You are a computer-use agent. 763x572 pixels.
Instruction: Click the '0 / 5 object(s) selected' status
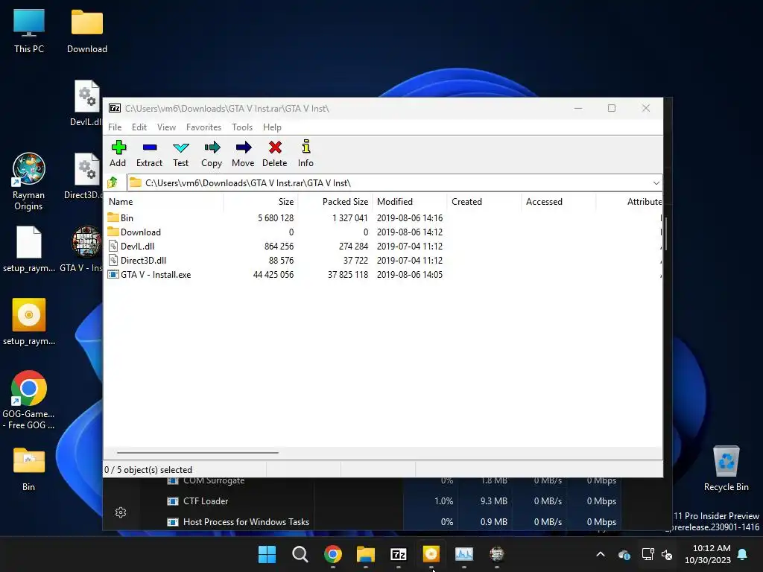coord(148,470)
